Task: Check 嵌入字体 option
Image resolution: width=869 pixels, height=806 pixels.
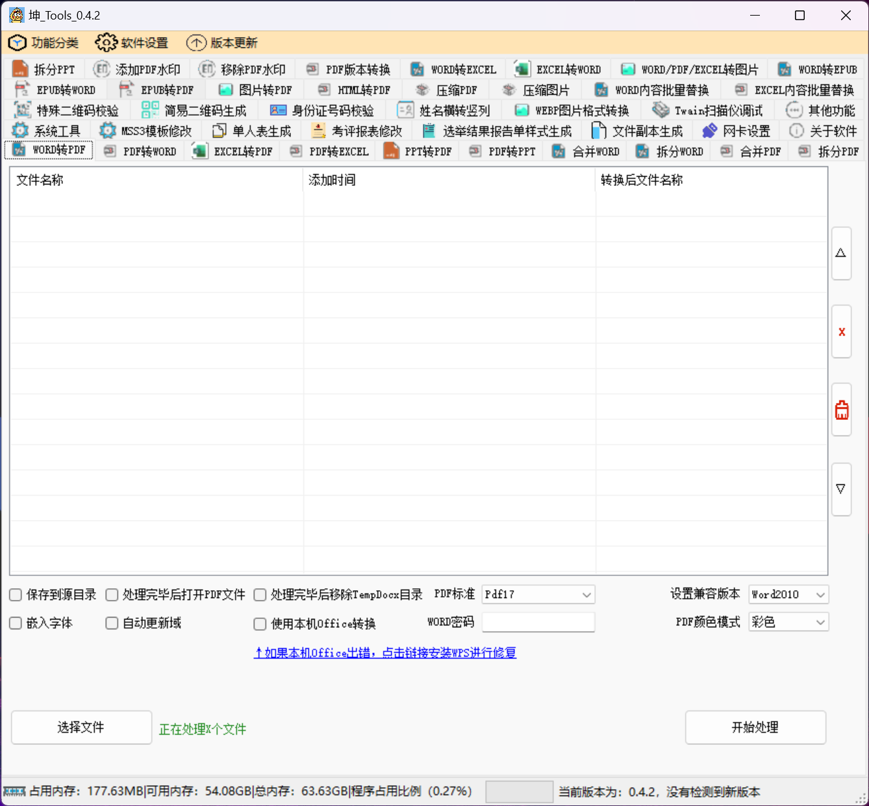Action: pyautogui.click(x=15, y=623)
